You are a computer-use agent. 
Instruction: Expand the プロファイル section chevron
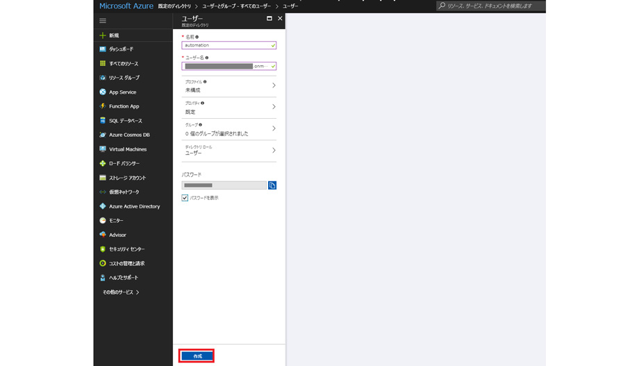(274, 85)
